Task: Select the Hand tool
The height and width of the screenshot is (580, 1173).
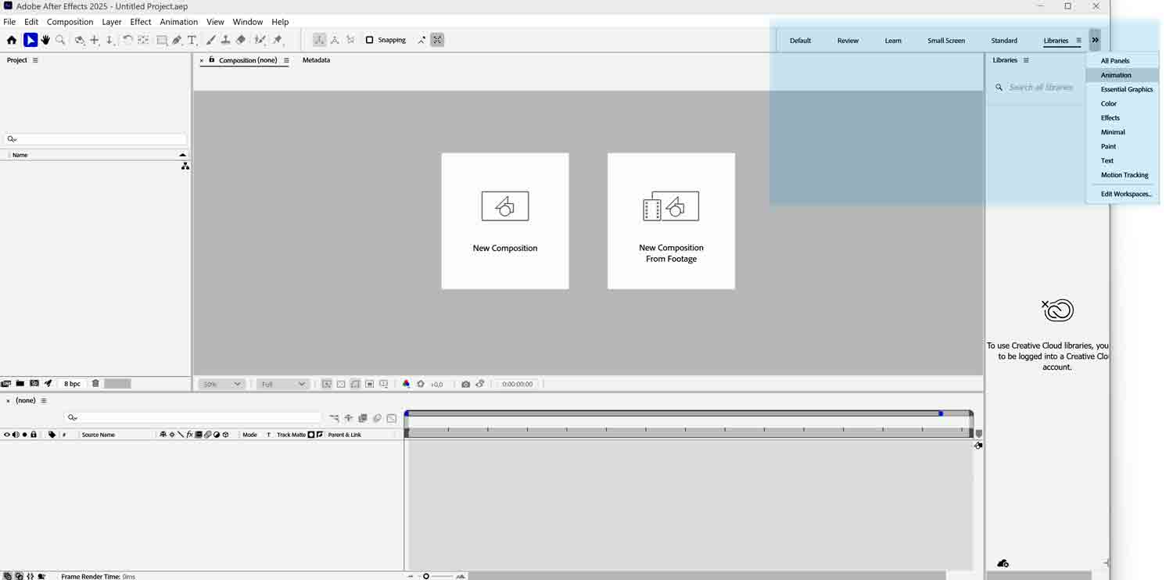Action: point(45,40)
